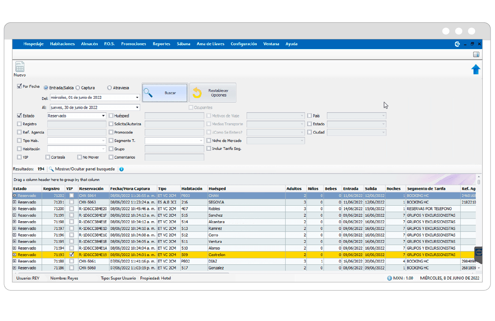Viewport: 495px width, 321px height.
Task: Enable the Tipo Hab. checkbox
Action: point(19,140)
